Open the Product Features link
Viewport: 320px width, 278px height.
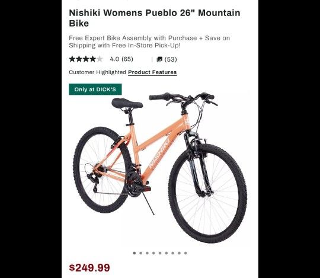click(152, 72)
